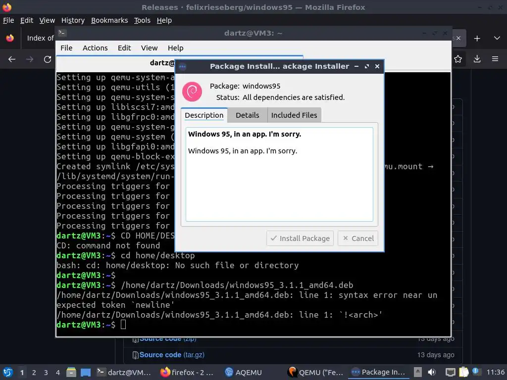
Task: Switch to the firefox taskbar entry
Action: (187, 372)
